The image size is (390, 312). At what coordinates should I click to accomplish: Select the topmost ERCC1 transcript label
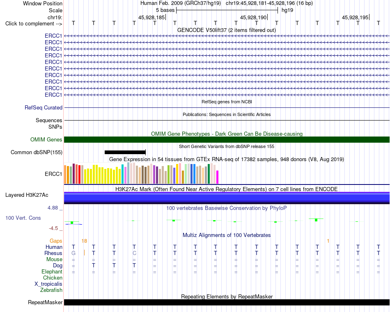tap(53, 36)
